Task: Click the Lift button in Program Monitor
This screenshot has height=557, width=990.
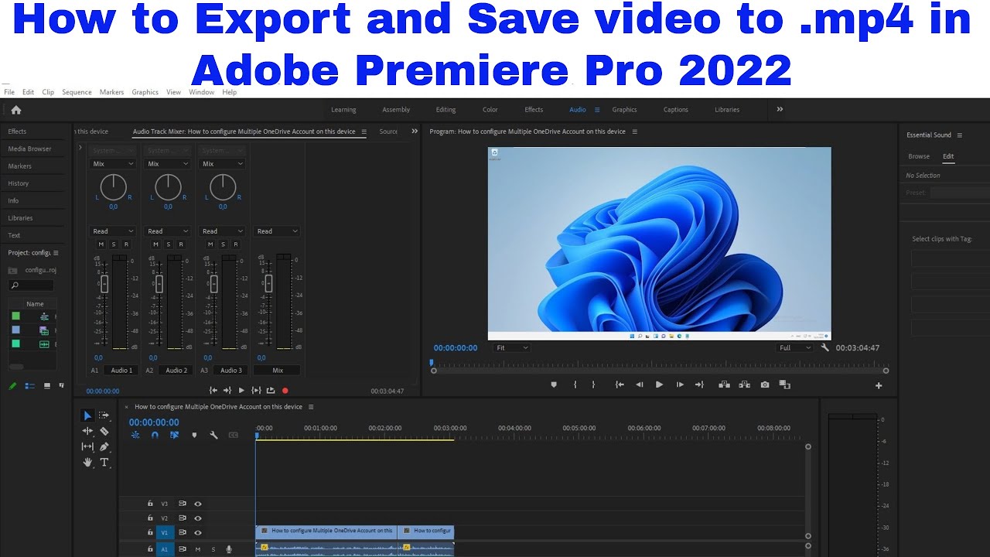Action: 725,384
